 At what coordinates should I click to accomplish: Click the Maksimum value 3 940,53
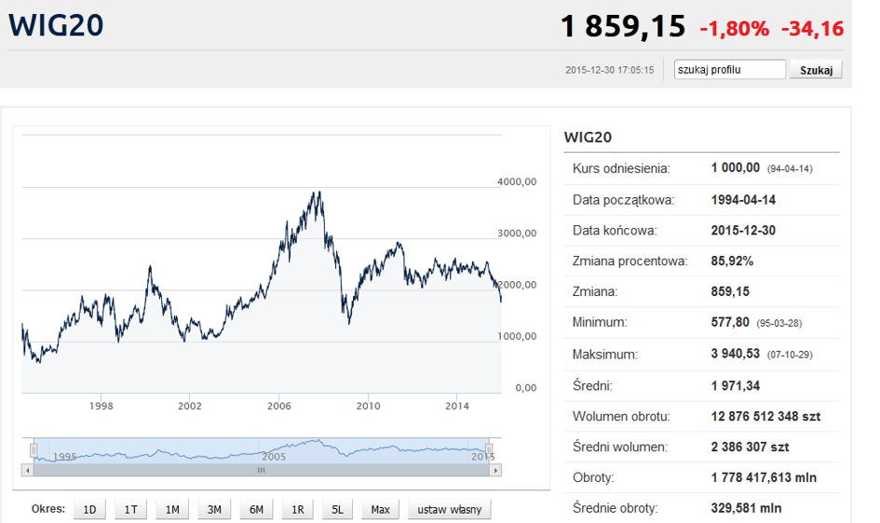(x=736, y=355)
